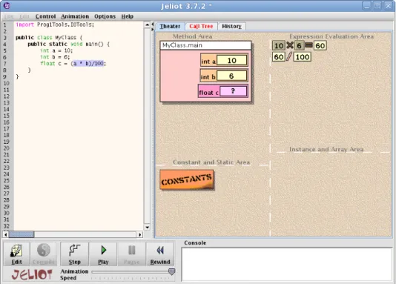Viewport: 396px width, 284px height.
Task: Click the float c variable value box
Action: point(233,91)
